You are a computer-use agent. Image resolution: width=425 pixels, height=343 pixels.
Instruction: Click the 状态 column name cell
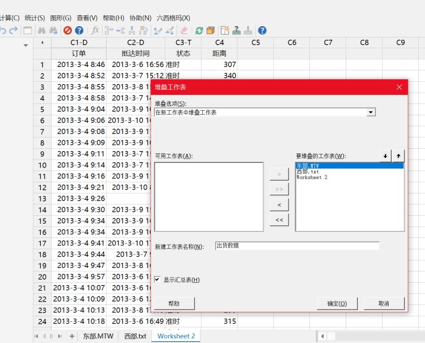coord(183,53)
